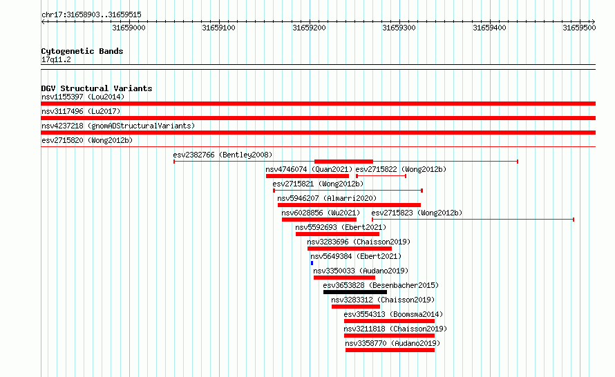The height and width of the screenshot is (377, 615).
Task: Select the nsv6028856 red bar
Action: 319,220
